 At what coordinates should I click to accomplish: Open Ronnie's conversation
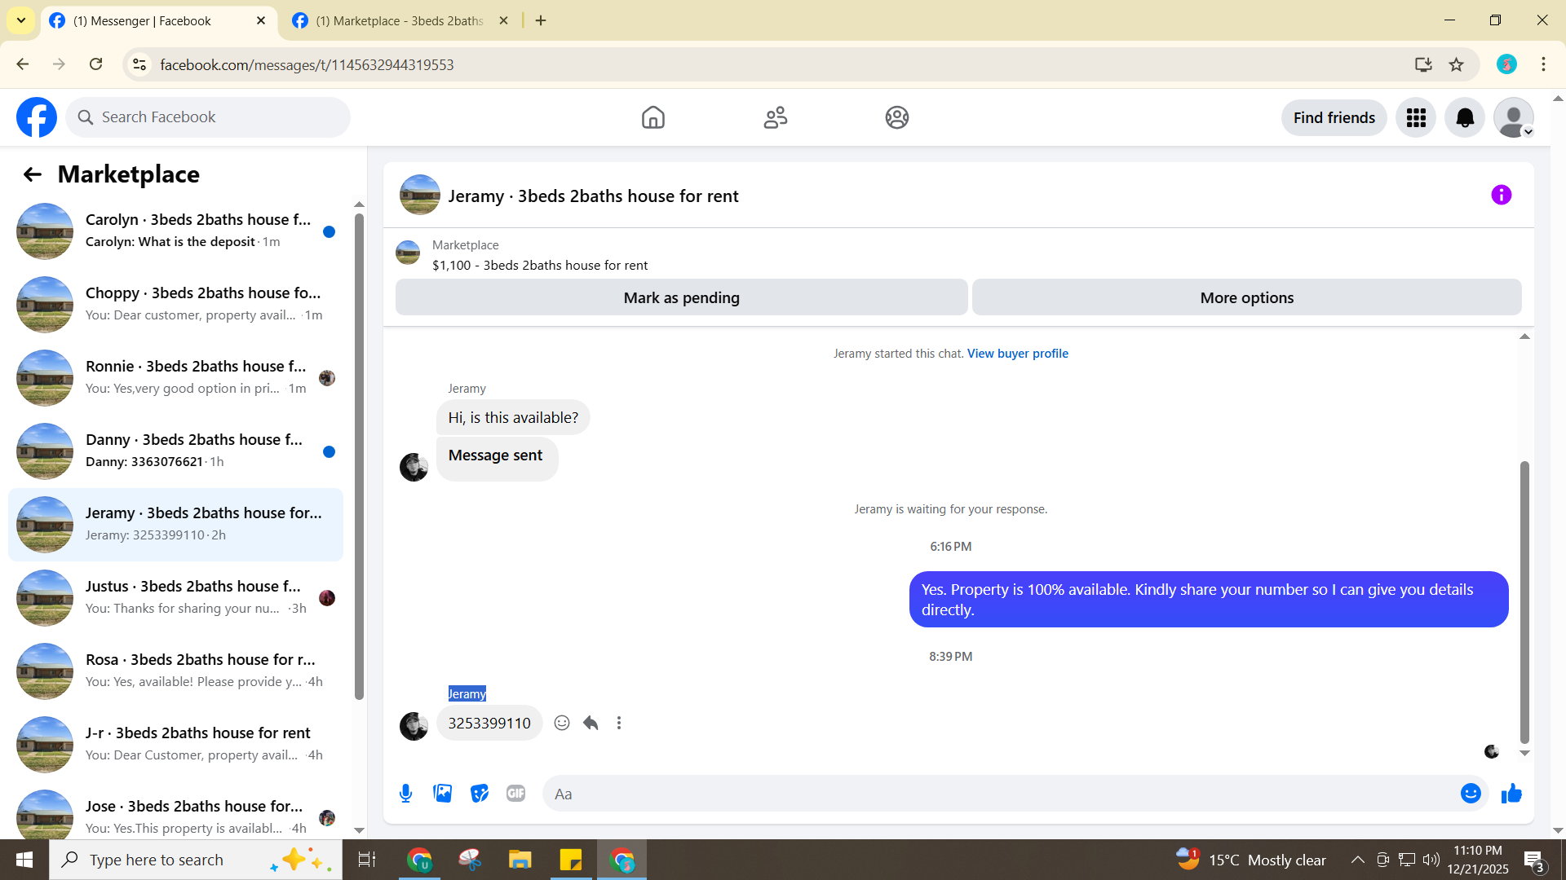175,378
